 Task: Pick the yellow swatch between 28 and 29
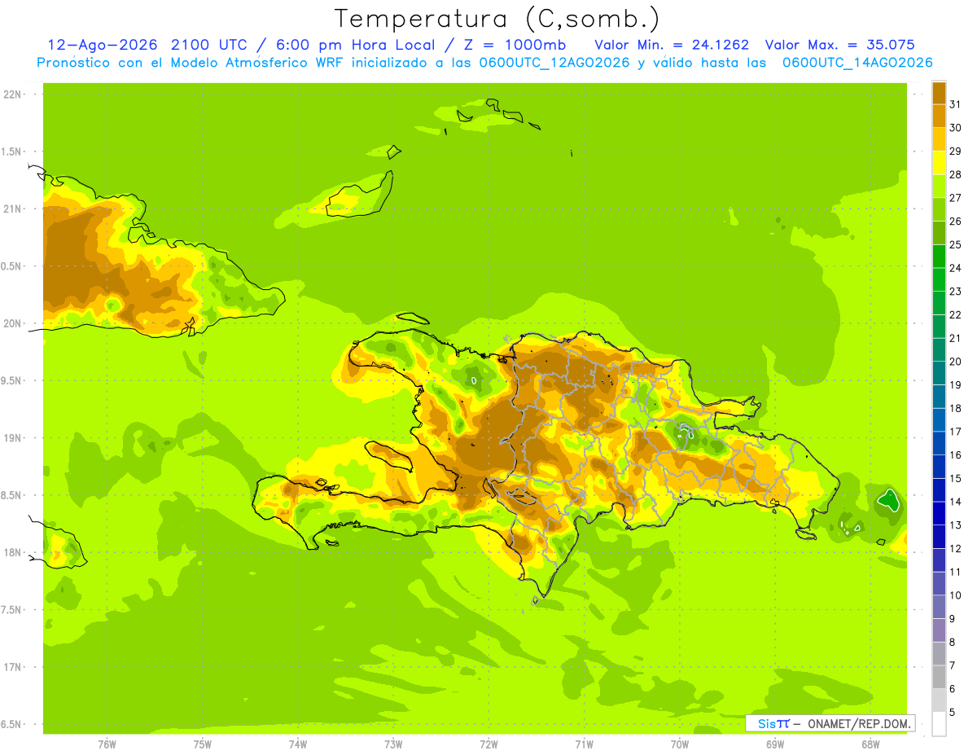[x=939, y=162]
